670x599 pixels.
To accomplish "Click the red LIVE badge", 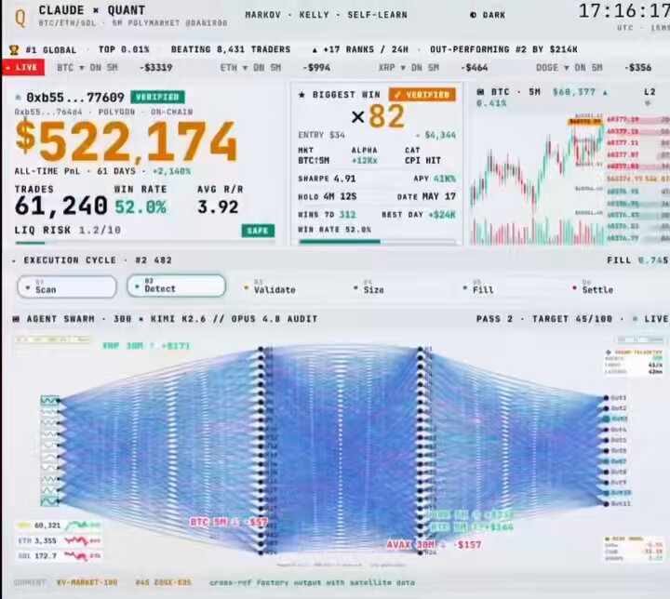I will click(x=23, y=68).
